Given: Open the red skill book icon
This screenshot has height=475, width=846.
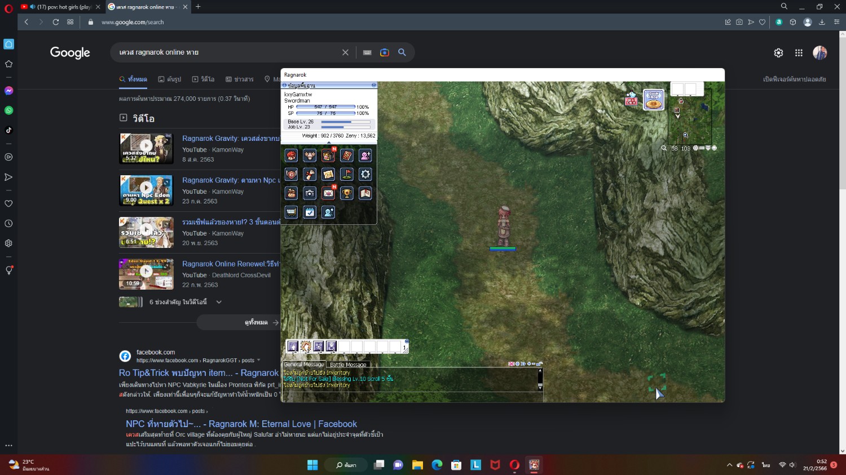Looking at the screenshot, I should click(347, 156).
